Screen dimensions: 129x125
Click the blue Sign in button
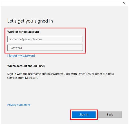[84, 115]
